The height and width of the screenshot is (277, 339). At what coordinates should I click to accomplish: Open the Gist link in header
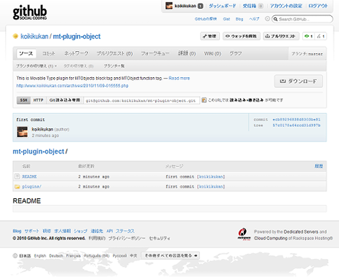pos(226,19)
